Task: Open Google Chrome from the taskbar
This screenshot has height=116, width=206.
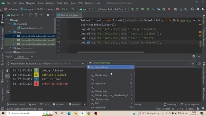Action: 89,113
